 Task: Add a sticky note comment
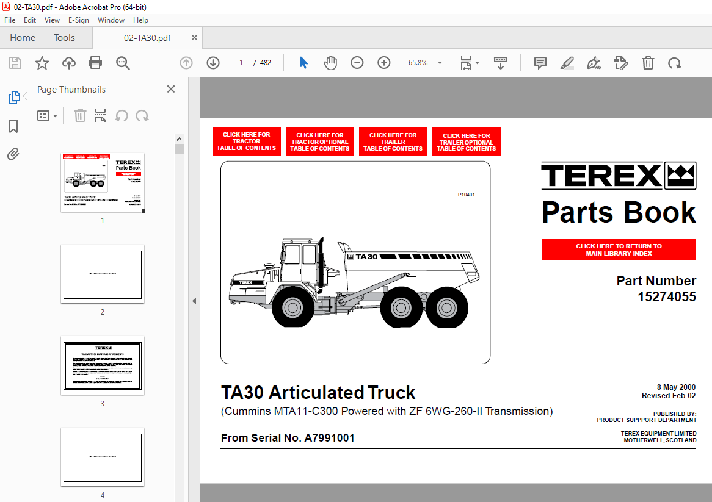tap(540, 63)
